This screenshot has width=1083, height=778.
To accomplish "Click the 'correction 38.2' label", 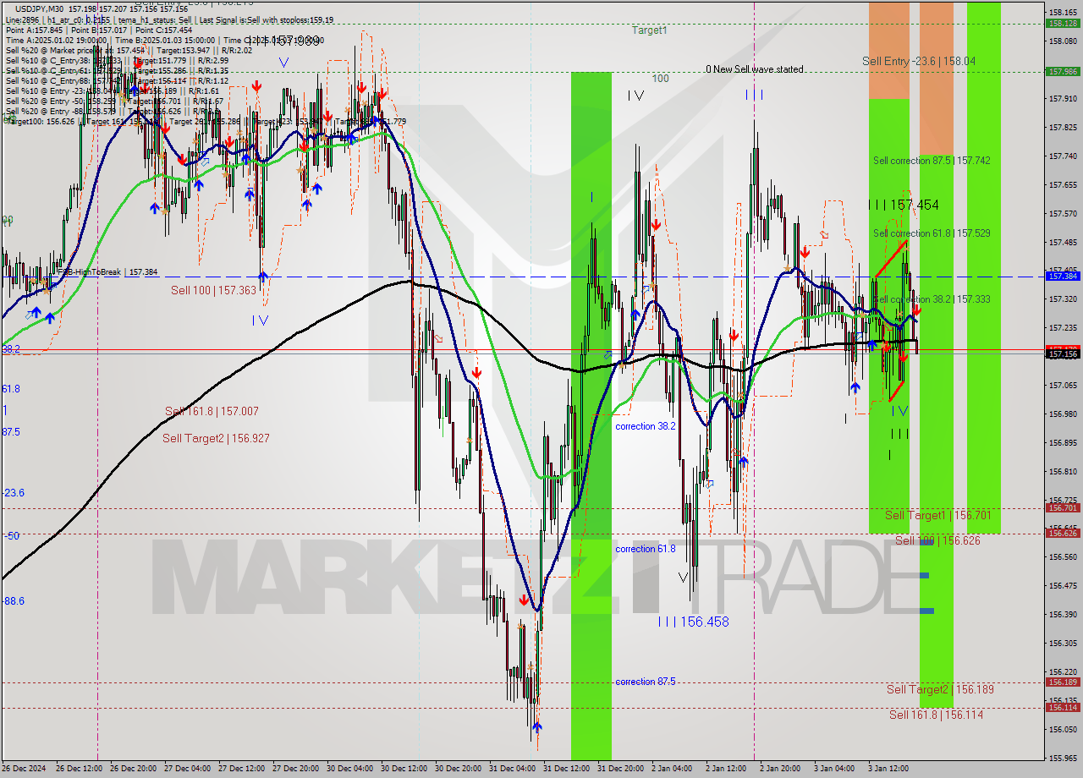I will click(x=645, y=426).
